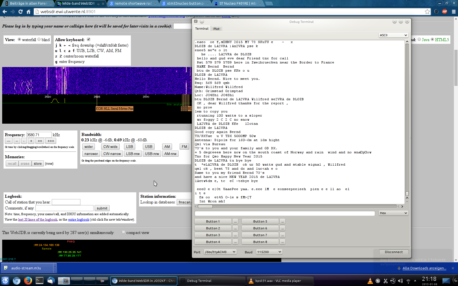Toggle the Allow keyboard checkbox
Image resolution: width=458 pixels, height=286 pixels.
tap(89, 39)
